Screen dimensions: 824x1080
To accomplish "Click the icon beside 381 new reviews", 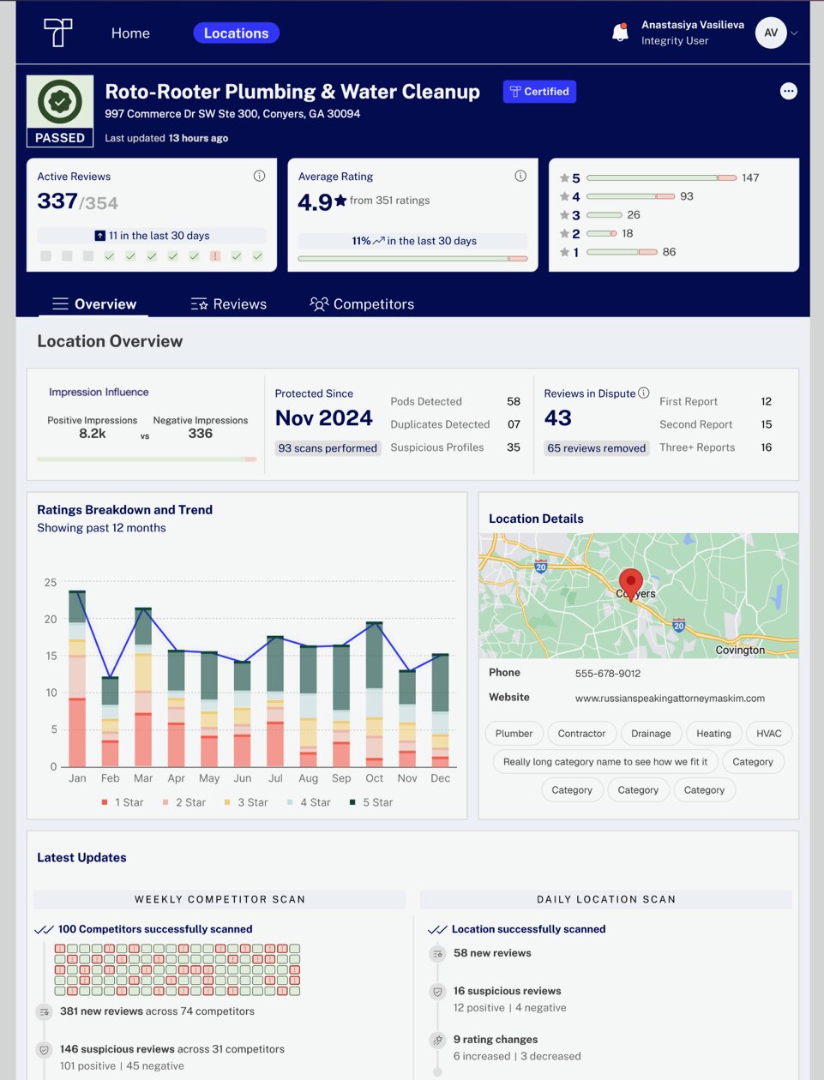I will [44, 1011].
